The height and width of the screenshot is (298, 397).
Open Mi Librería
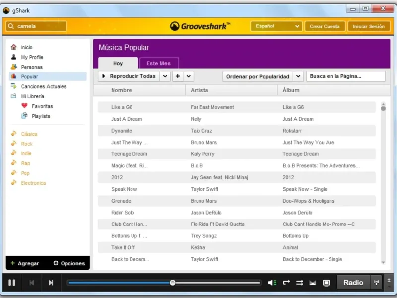(32, 96)
